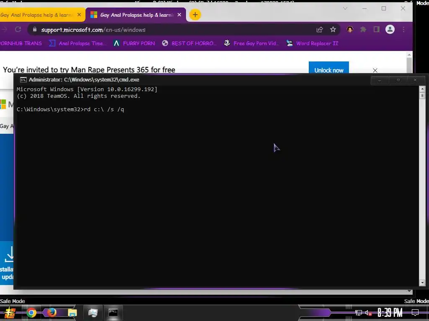
Task: Click the cmd window scrollbar thumb
Action: click(x=422, y=96)
